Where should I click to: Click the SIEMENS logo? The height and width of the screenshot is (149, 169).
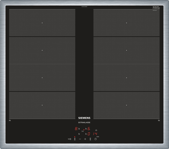(x=84, y=118)
